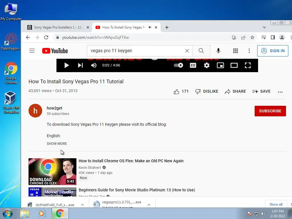Open the media control icon in toolbar
This screenshot has width=292, height=219.
(x=263, y=37)
